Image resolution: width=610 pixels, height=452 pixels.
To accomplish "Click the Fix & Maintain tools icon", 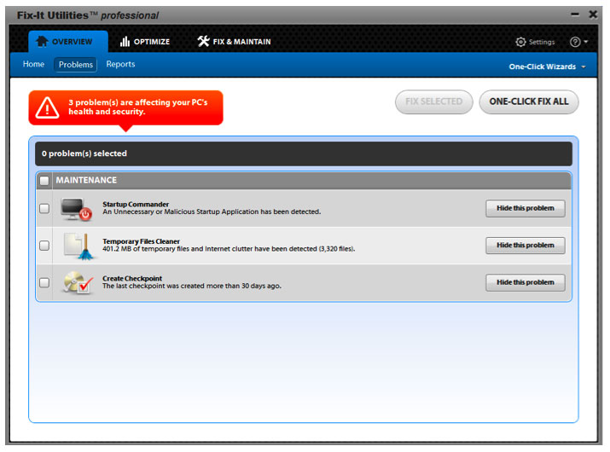I will 203,41.
